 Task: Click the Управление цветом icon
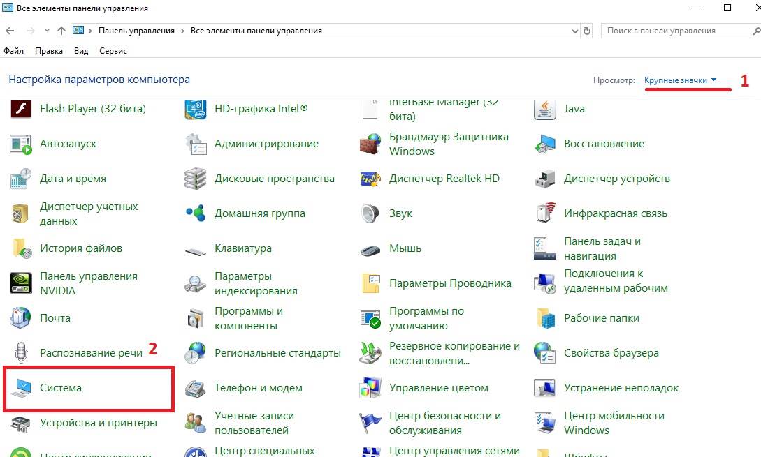[370, 388]
